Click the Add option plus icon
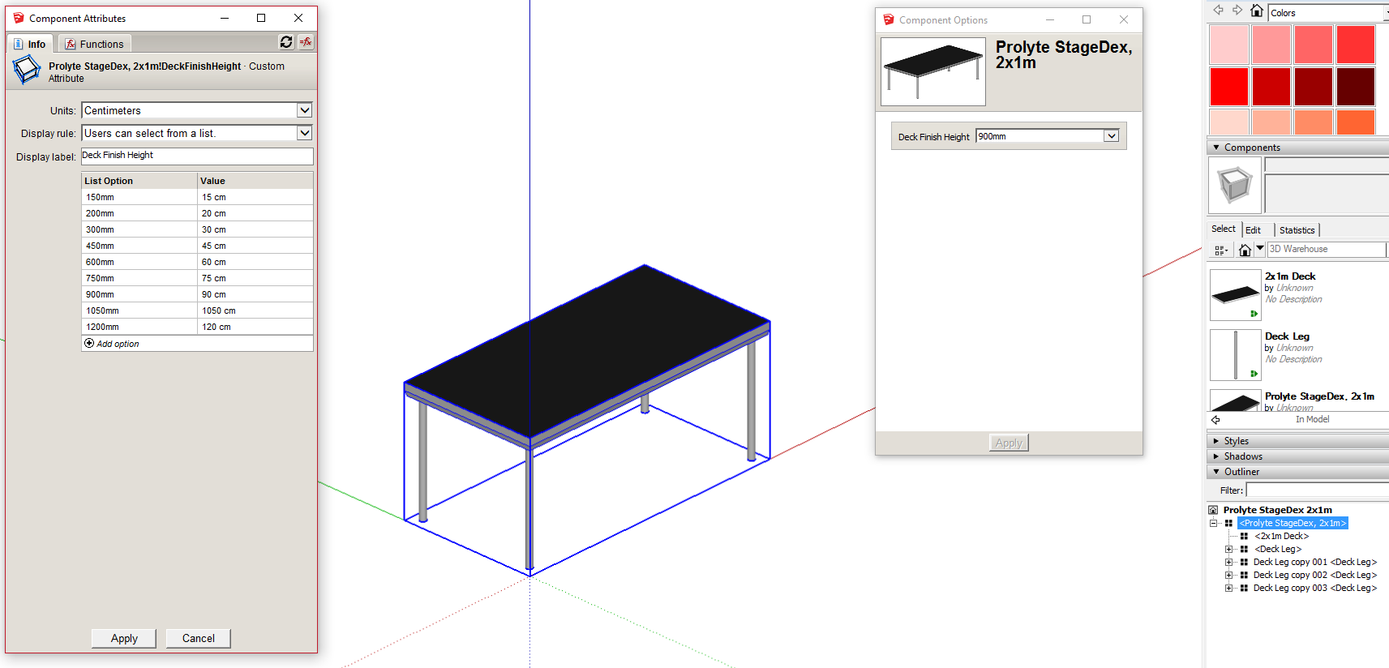1389x668 pixels. coord(89,343)
